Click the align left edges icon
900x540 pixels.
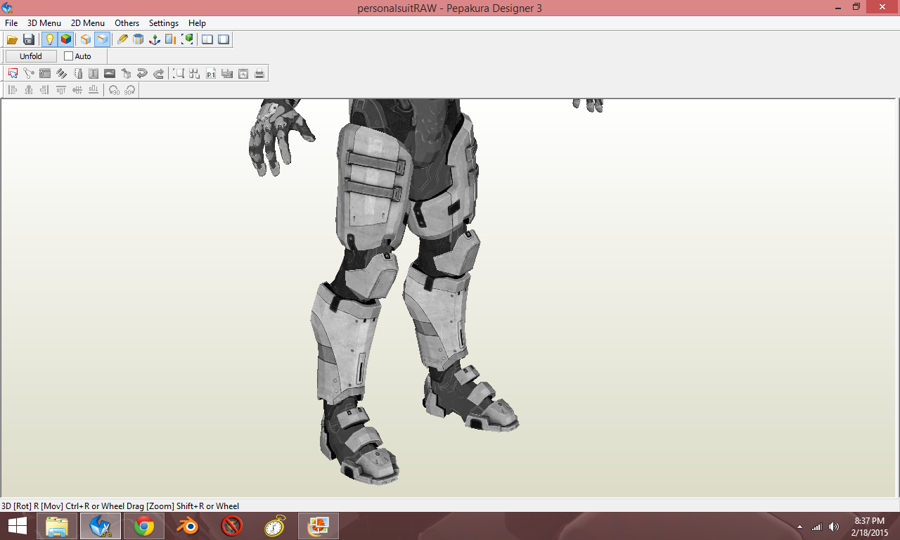pyautogui.click(x=13, y=90)
